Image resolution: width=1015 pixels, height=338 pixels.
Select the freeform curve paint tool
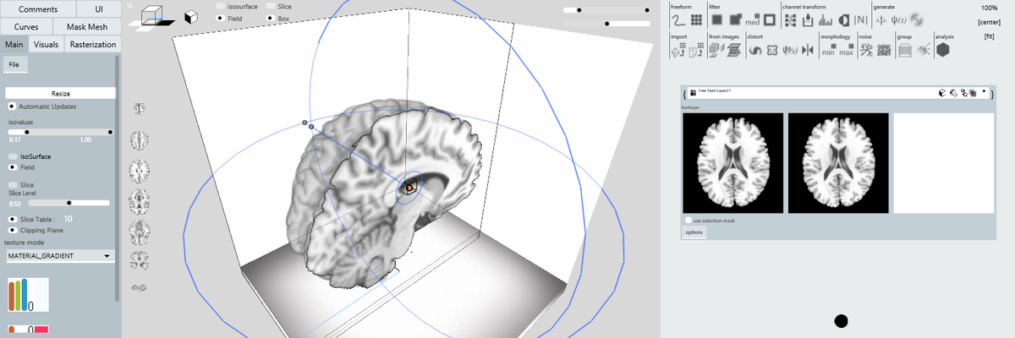click(677, 20)
